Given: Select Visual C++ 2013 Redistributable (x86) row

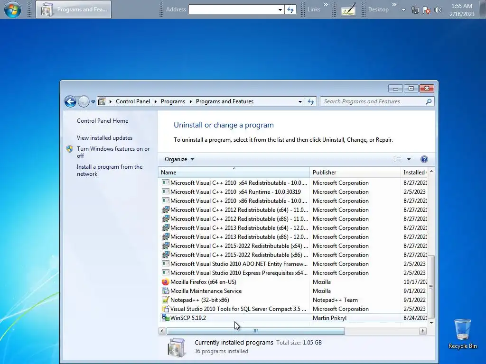Looking at the screenshot, I should (293, 237).
